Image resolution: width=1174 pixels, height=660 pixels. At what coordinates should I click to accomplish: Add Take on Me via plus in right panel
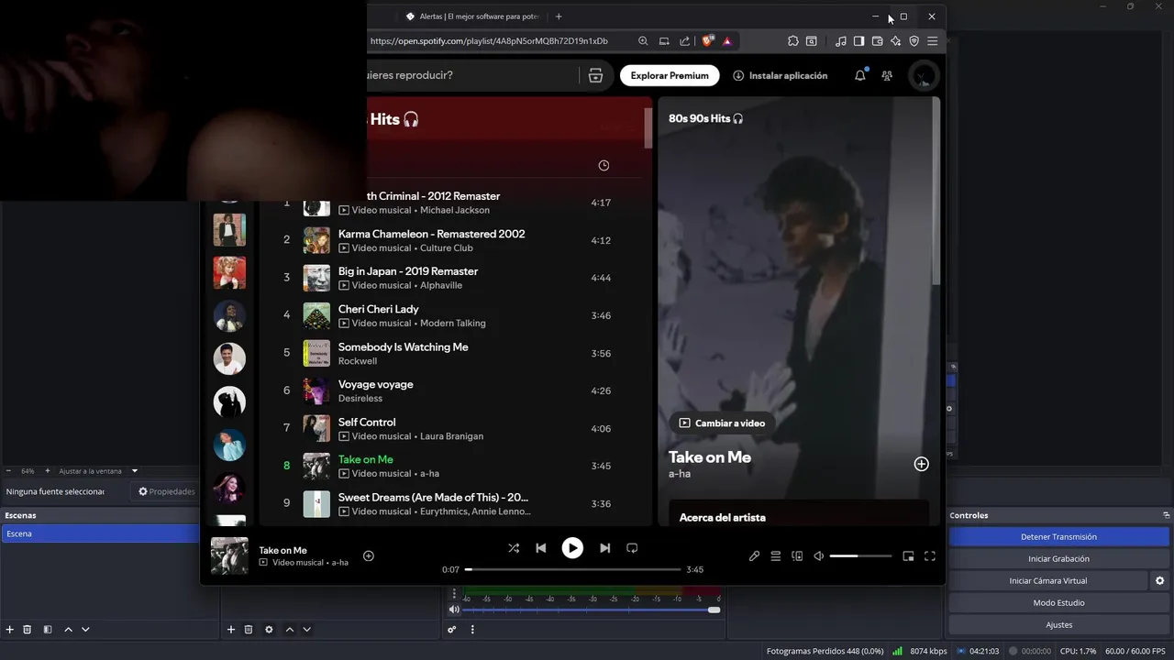pos(922,464)
